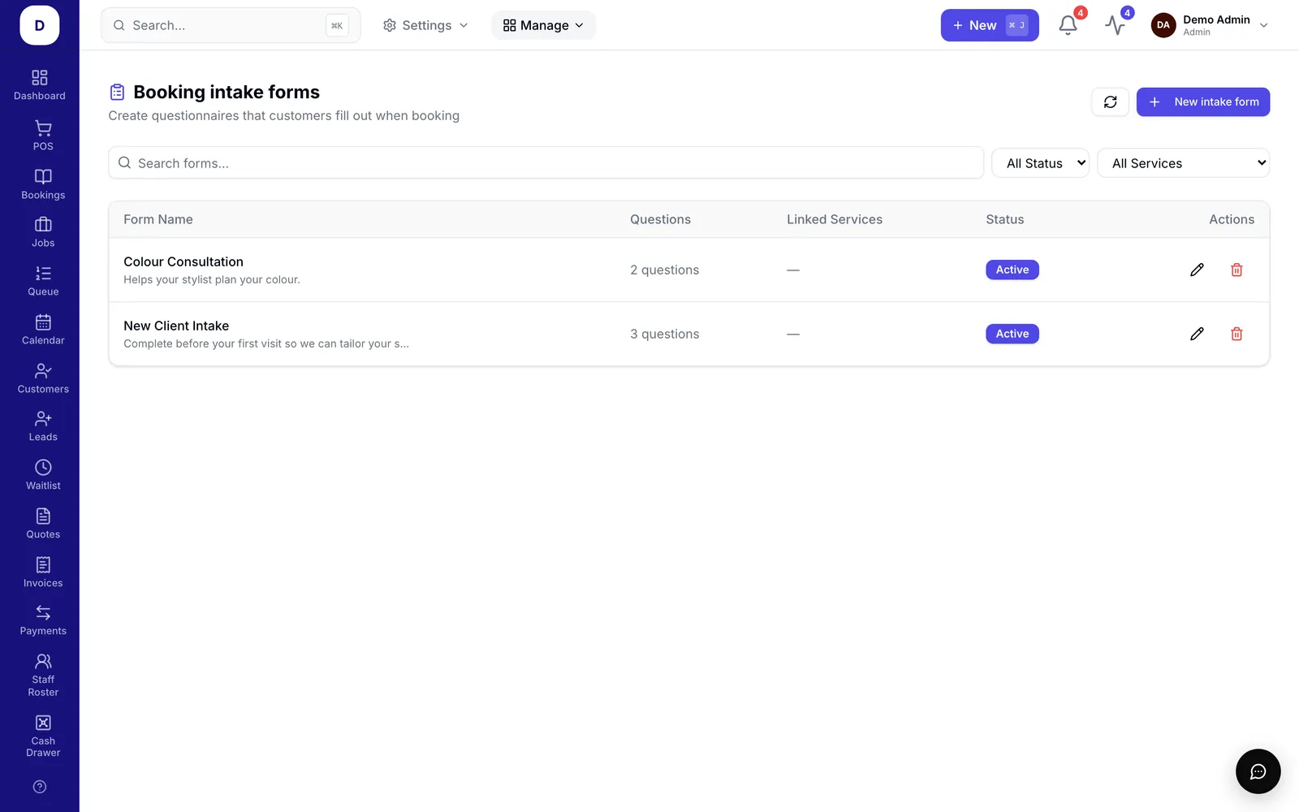1299x812 pixels.
Task: Click the "2 questions" cell
Action: click(664, 270)
